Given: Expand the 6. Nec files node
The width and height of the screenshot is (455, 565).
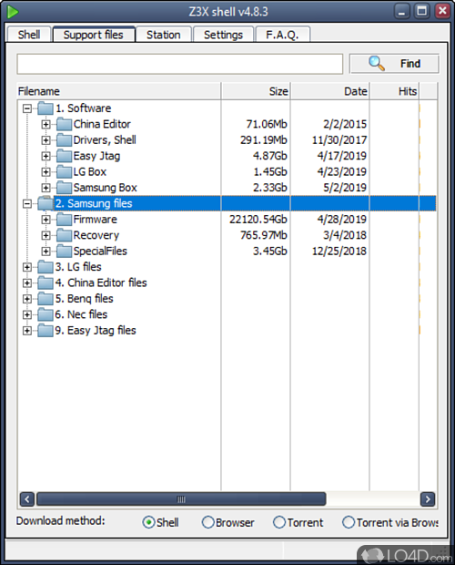Looking at the screenshot, I should tap(27, 314).
